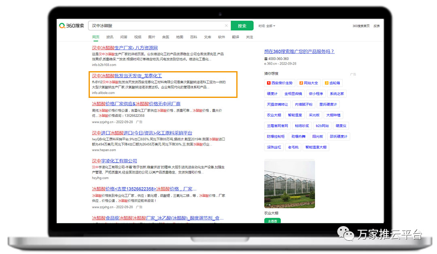Open the 图片 search tab
437x254 pixels.
tap(152, 37)
